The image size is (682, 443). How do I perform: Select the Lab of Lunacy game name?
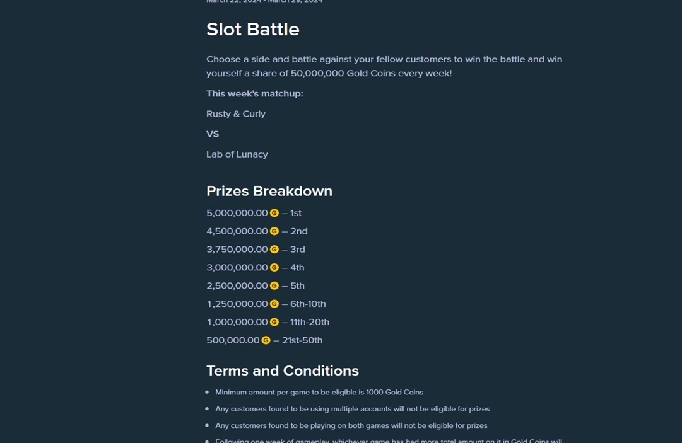click(237, 154)
